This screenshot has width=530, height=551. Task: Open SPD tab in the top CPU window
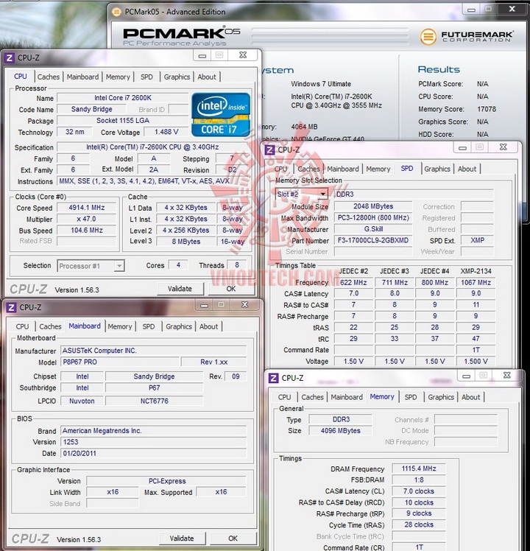(146, 77)
